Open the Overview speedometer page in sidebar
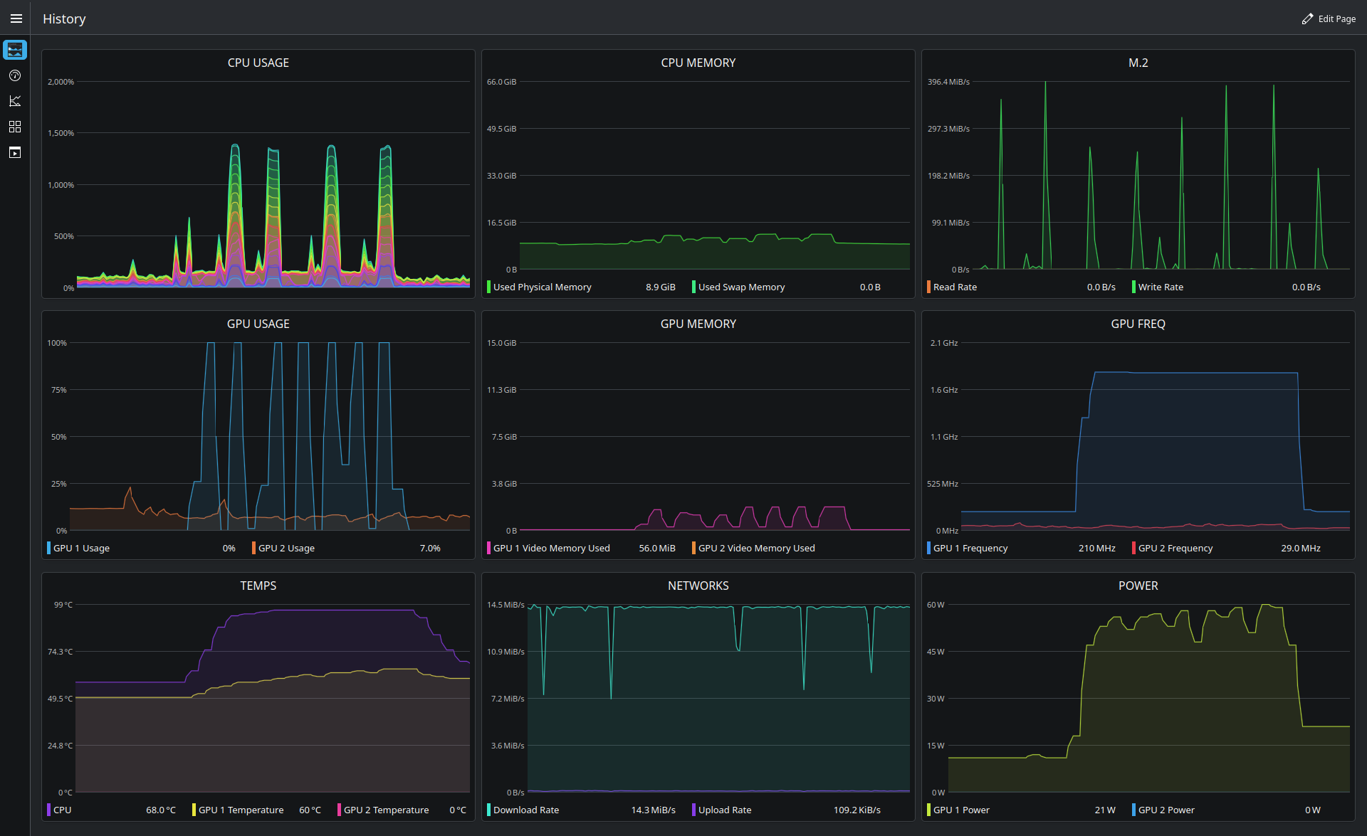1367x836 pixels. click(15, 75)
